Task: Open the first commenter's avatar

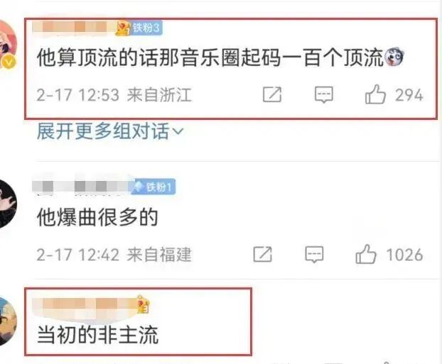Action: 8,45
